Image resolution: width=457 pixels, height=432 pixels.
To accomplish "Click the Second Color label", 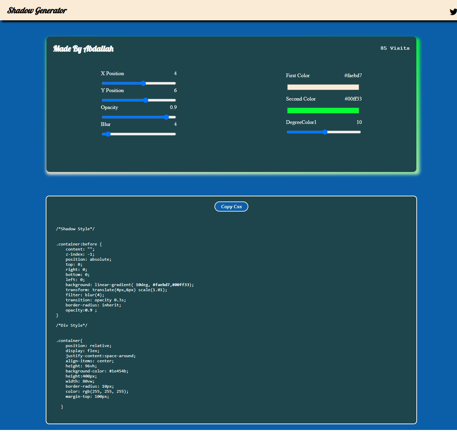I will pos(301,99).
